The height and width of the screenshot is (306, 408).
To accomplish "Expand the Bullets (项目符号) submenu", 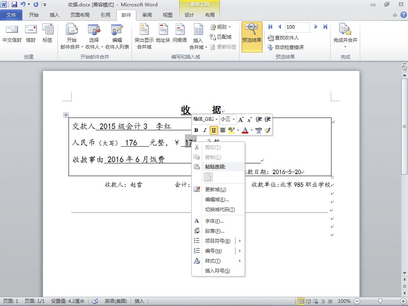I will (239, 241).
